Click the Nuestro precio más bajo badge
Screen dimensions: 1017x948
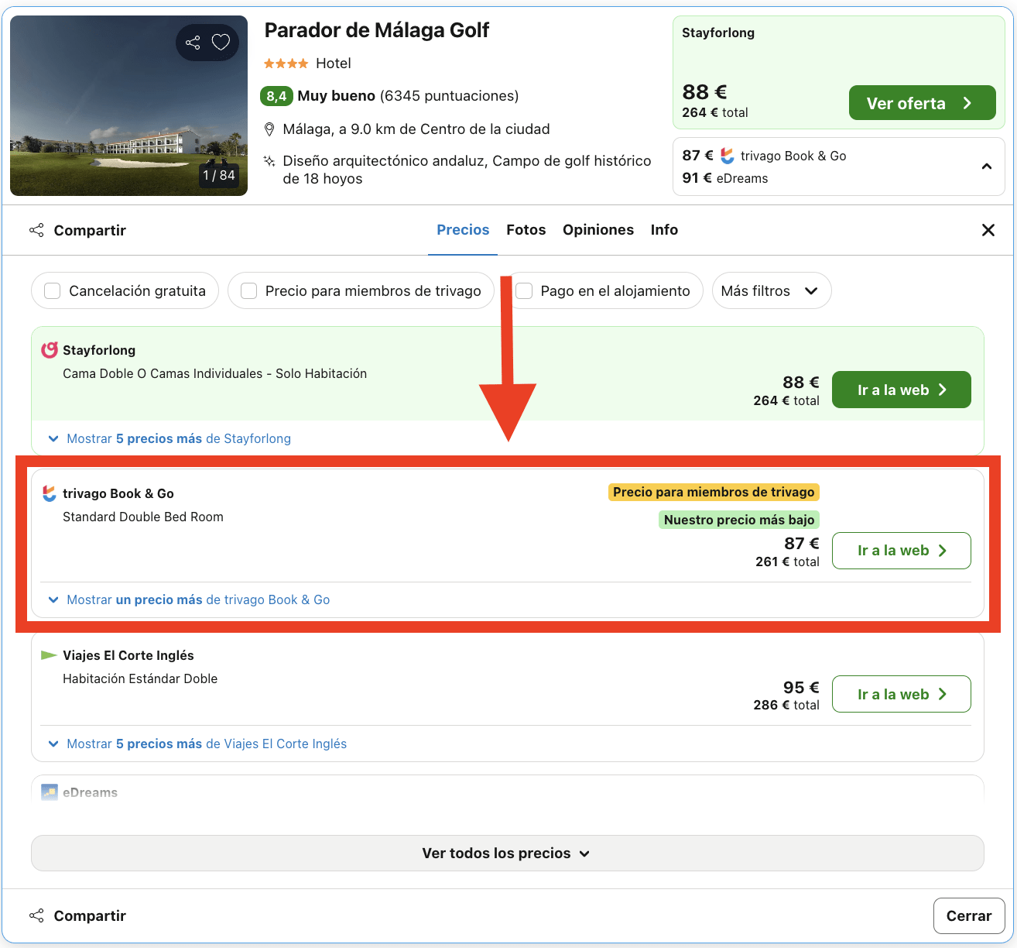coord(739,520)
